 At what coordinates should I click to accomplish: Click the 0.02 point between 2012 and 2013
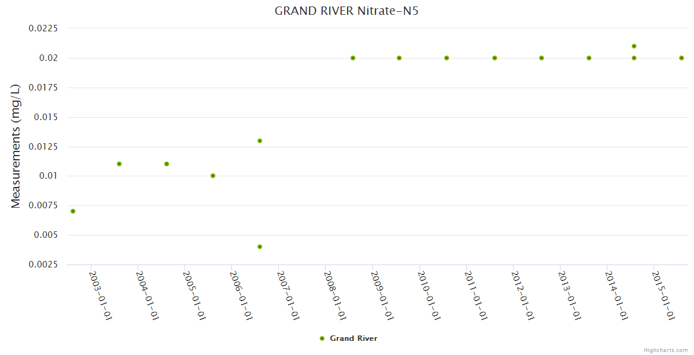542,58
